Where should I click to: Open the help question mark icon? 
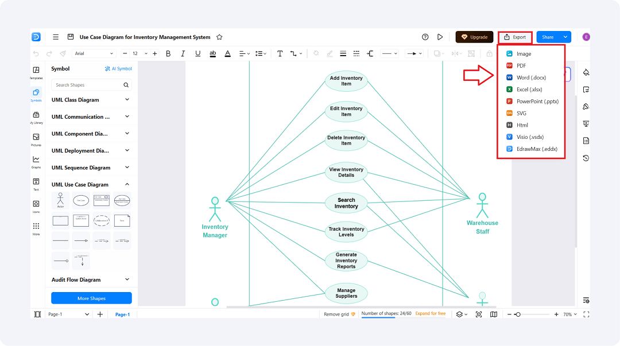(425, 37)
